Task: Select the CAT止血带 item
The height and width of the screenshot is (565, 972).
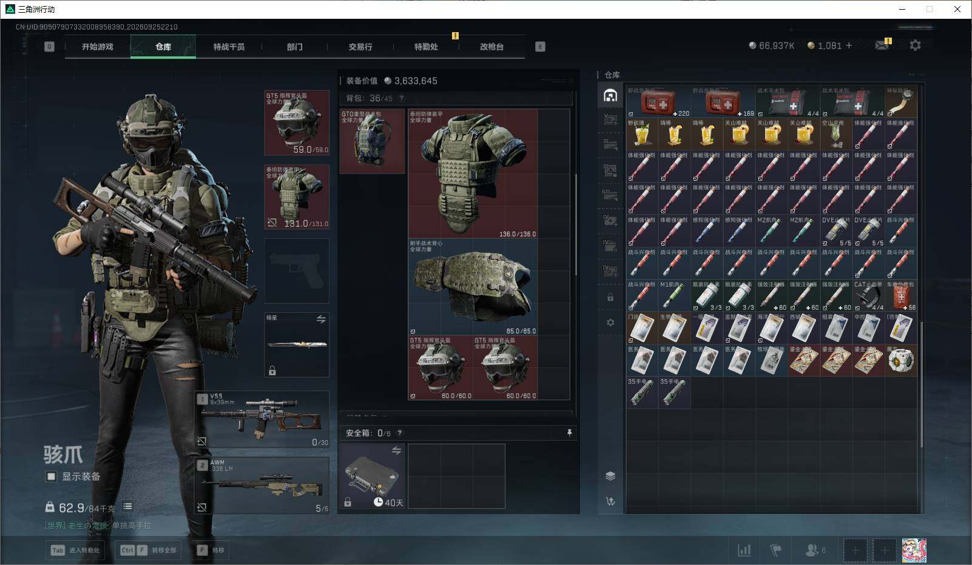Action: (869, 295)
